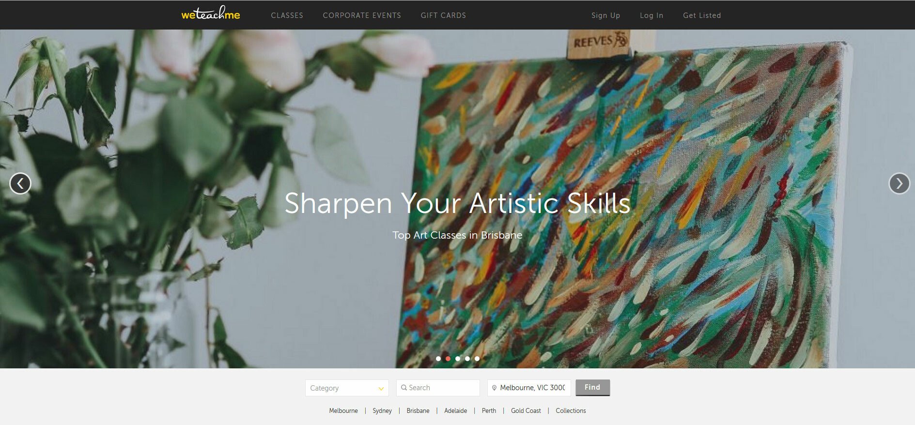
Task: Open the Sign Up link
Action: [605, 15]
